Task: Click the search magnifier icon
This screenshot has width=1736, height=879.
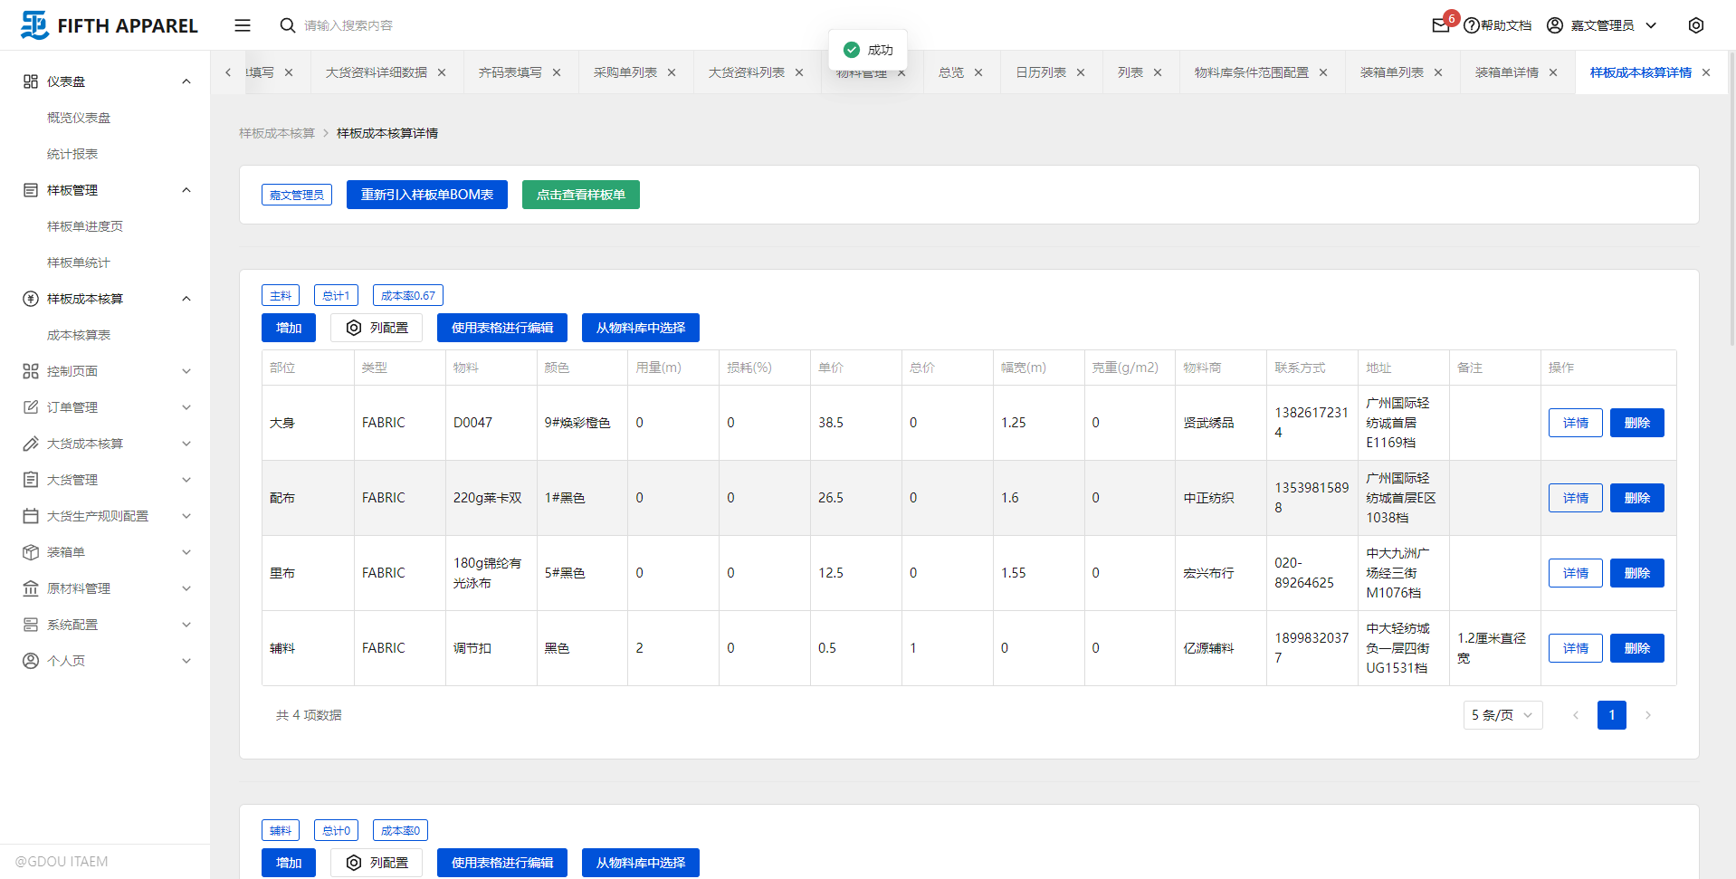Action: (288, 25)
